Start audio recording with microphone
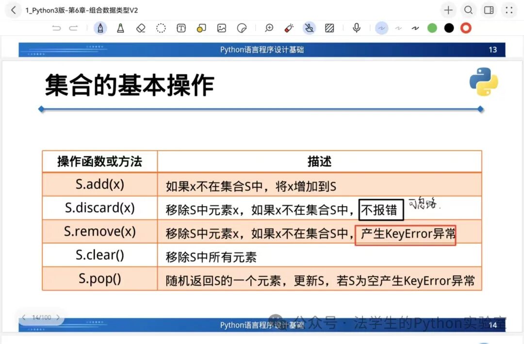Viewport: 524px width, 344px height. [357, 28]
